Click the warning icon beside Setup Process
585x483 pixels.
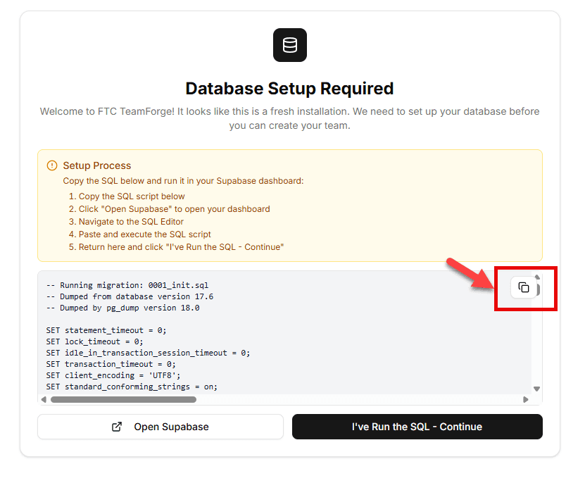[52, 165]
